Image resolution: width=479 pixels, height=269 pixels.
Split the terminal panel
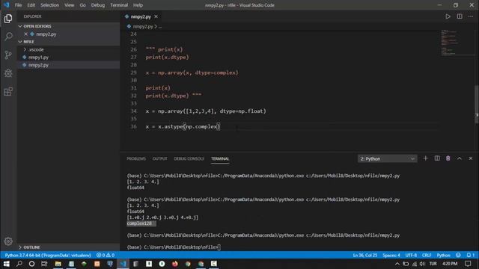[437, 158]
